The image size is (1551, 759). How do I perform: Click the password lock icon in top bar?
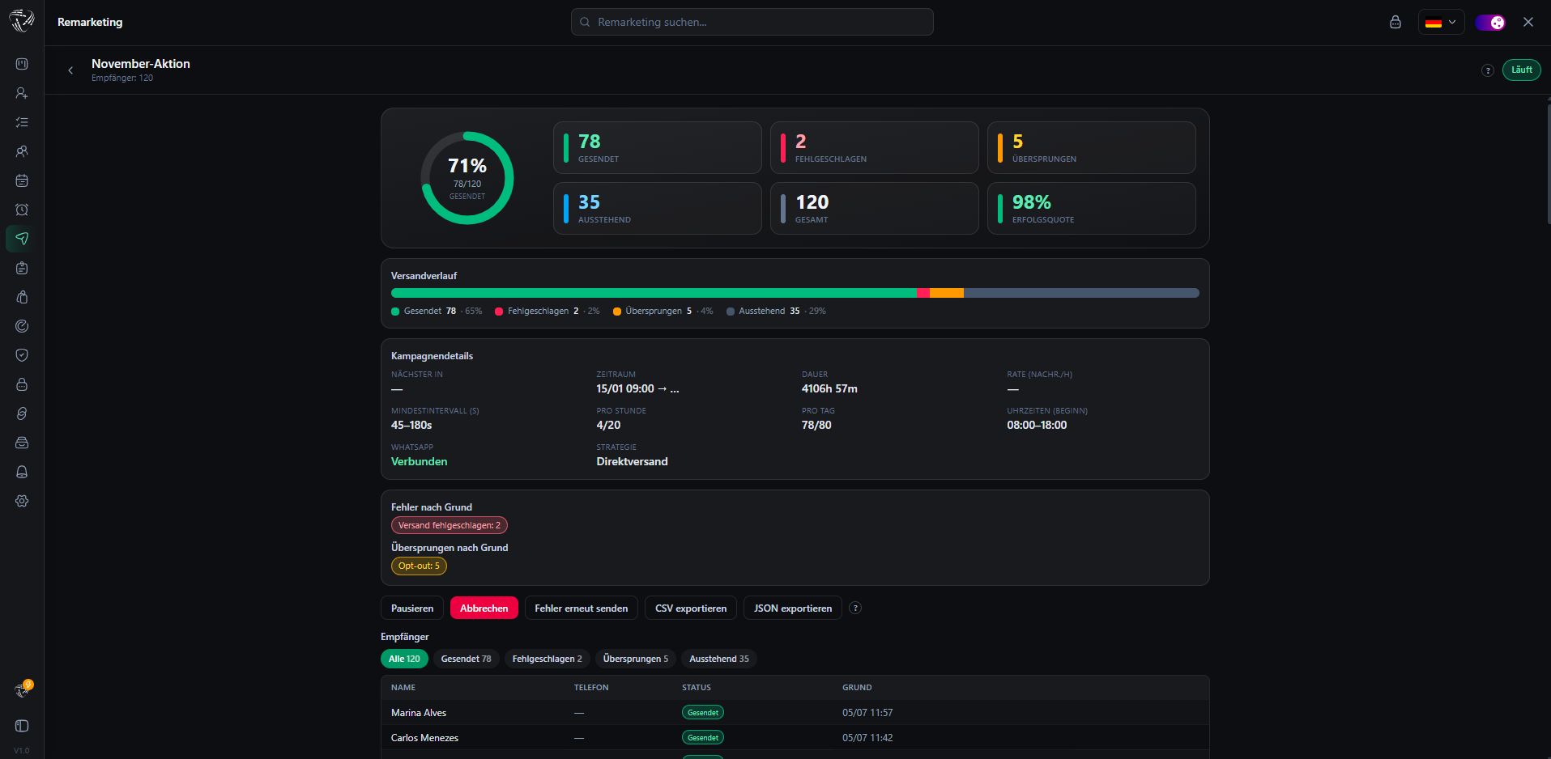pos(1395,22)
